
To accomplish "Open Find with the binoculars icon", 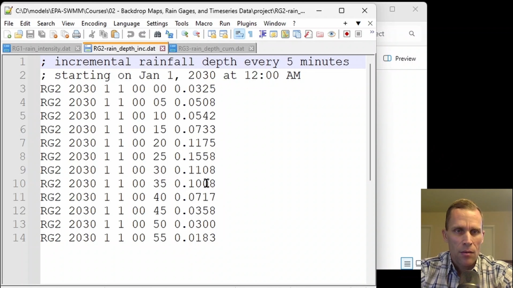I will coord(158,34).
